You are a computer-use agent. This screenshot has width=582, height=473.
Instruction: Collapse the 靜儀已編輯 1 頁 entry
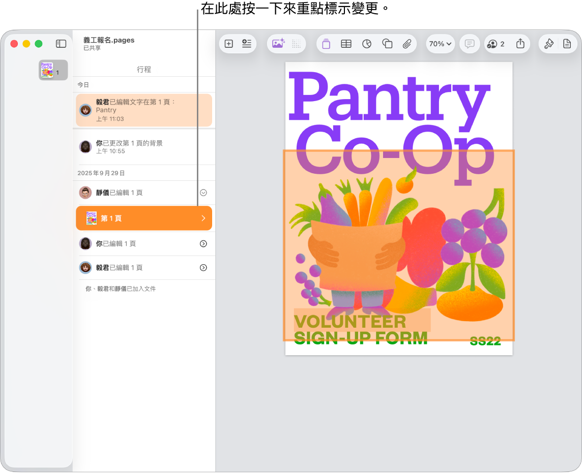point(203,193)
